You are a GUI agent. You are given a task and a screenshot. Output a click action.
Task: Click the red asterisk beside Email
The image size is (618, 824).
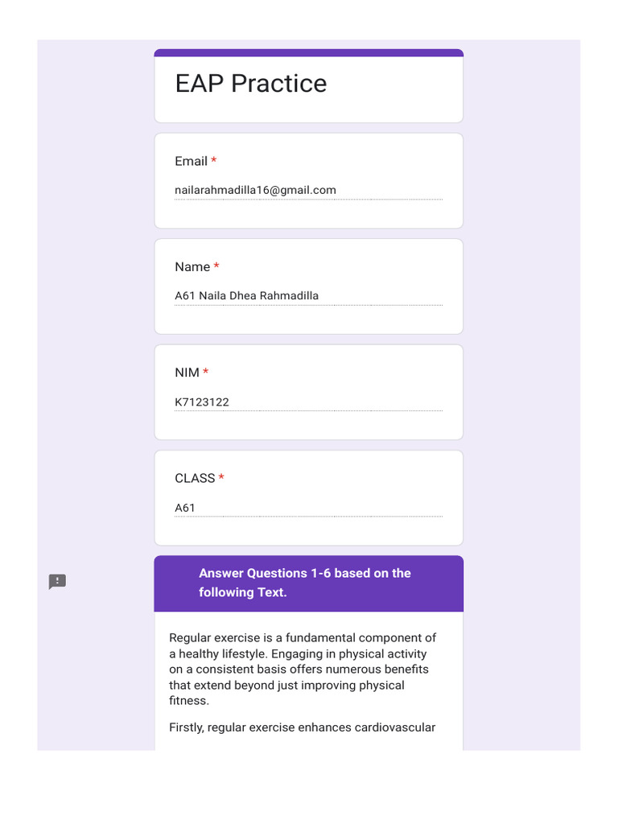coord(214,162)
